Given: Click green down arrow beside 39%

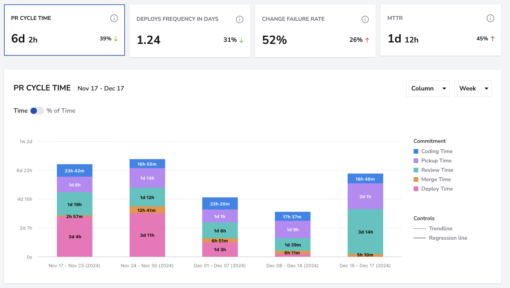Looking at the screenshot, I should tap(116, 39).
